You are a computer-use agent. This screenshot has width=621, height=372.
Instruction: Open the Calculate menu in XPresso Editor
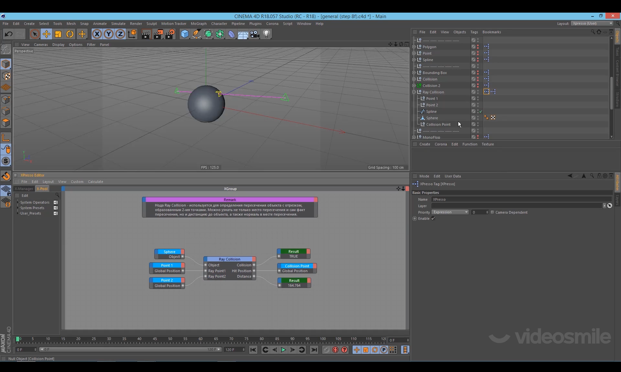(95, 182)
